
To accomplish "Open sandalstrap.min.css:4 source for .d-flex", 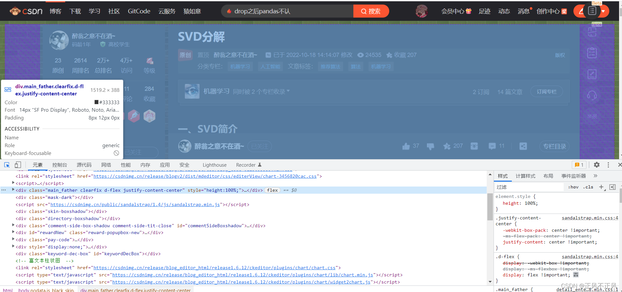I will (590, 257).
